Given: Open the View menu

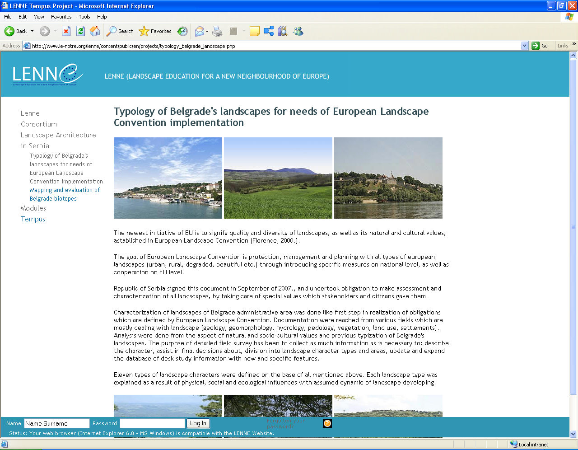Looking at the screenshot, I should click(x=39, y=17).
